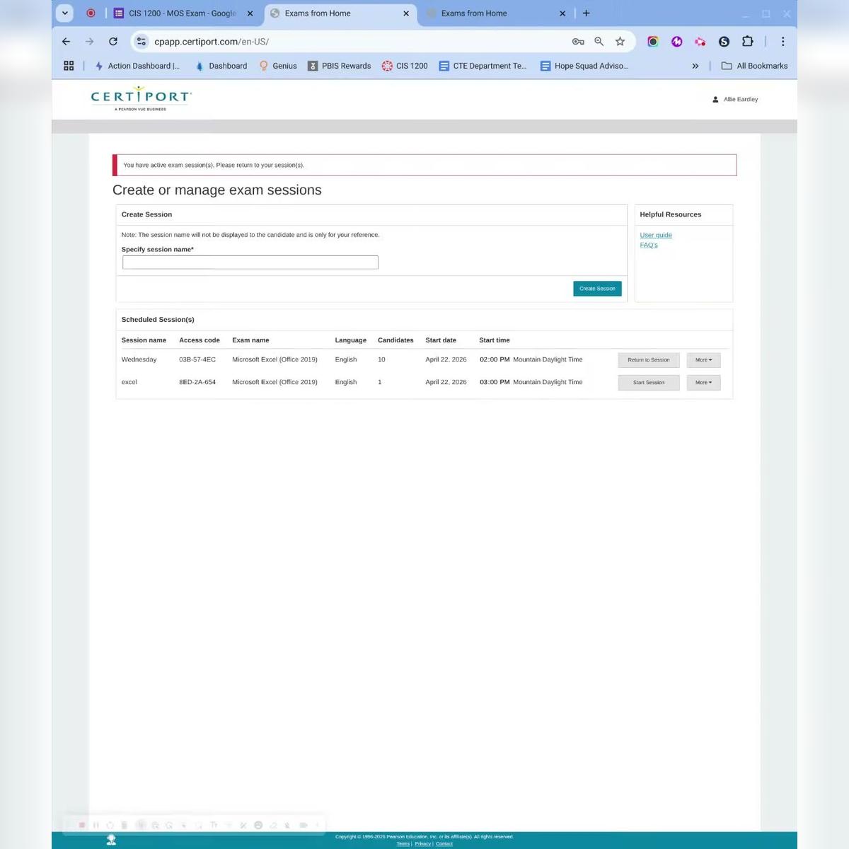Pause the recording from the bottom toolbar
This screenshot has width=849, height=849.
coord(96,825)
